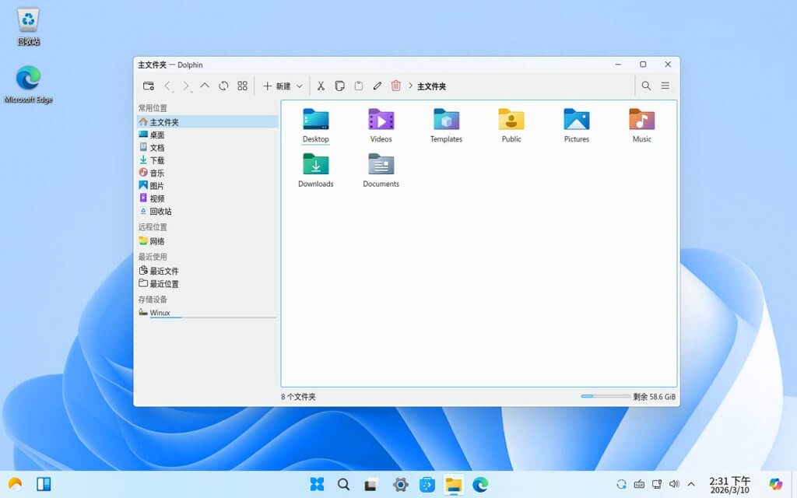Click the rename pencil icon

point(377,86)
